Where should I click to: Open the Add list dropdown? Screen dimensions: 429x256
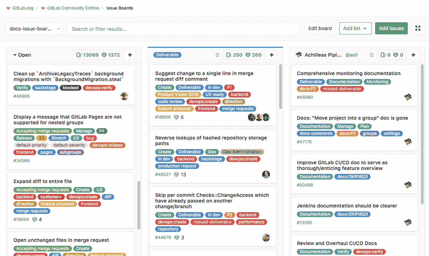[x=355, y=28]
